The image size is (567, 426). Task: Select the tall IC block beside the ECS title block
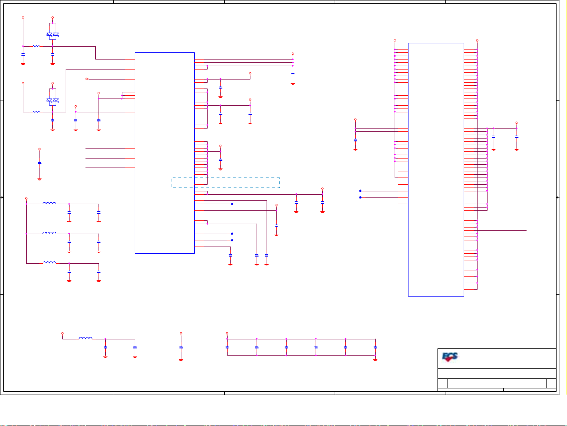click(436, 169)
